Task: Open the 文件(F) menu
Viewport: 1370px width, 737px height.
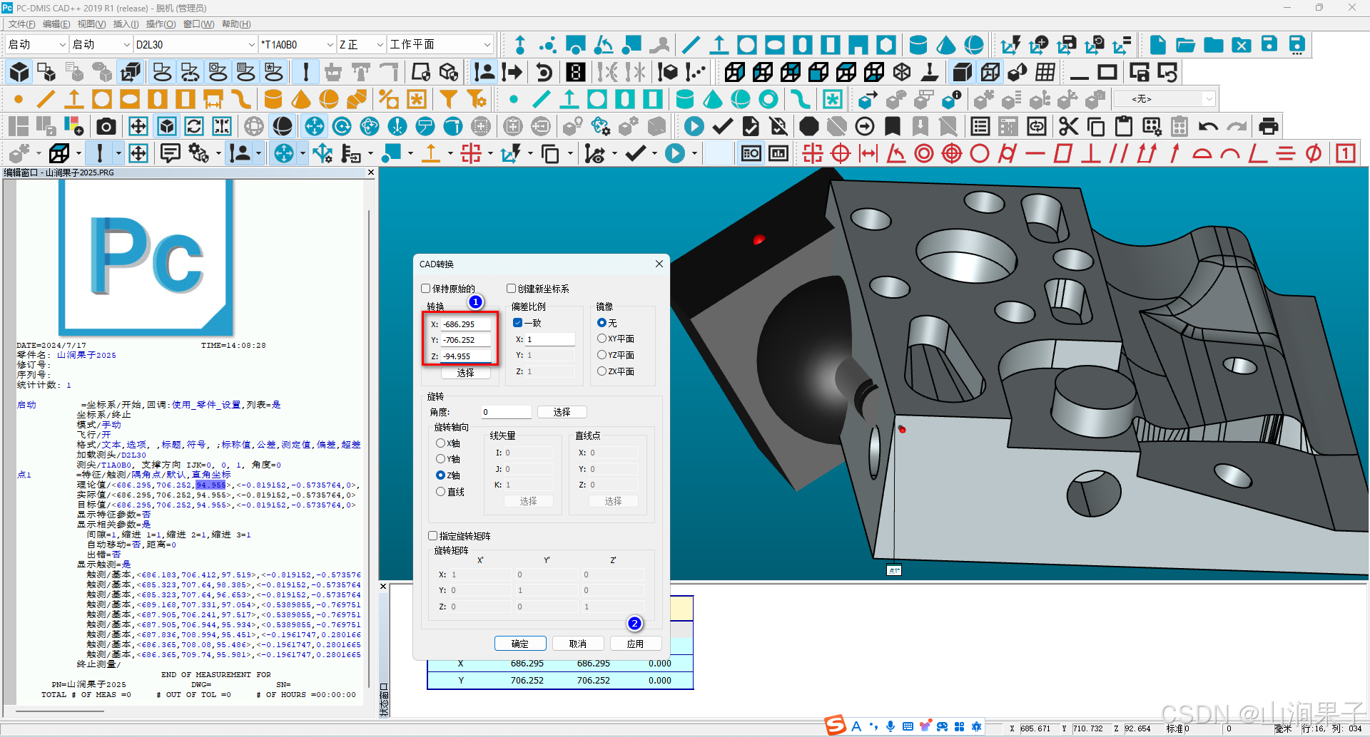Action: [x=21, y=24]
